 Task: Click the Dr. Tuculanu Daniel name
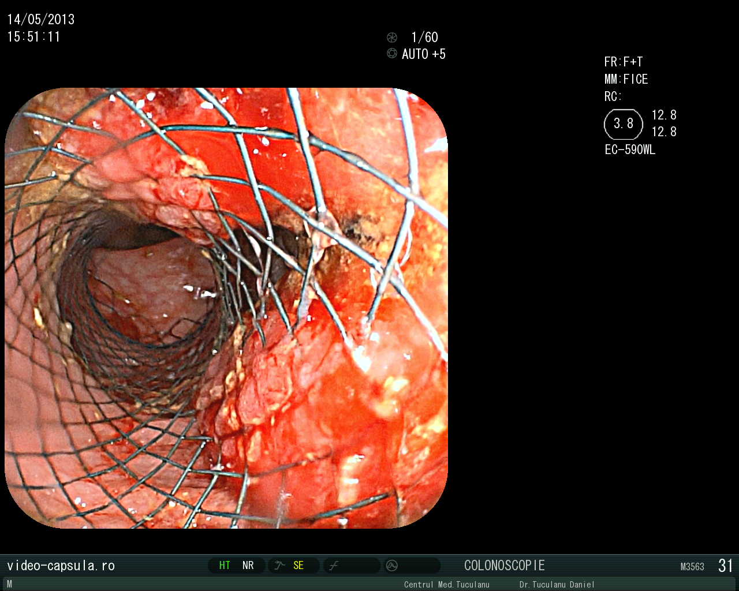[557, 585]
